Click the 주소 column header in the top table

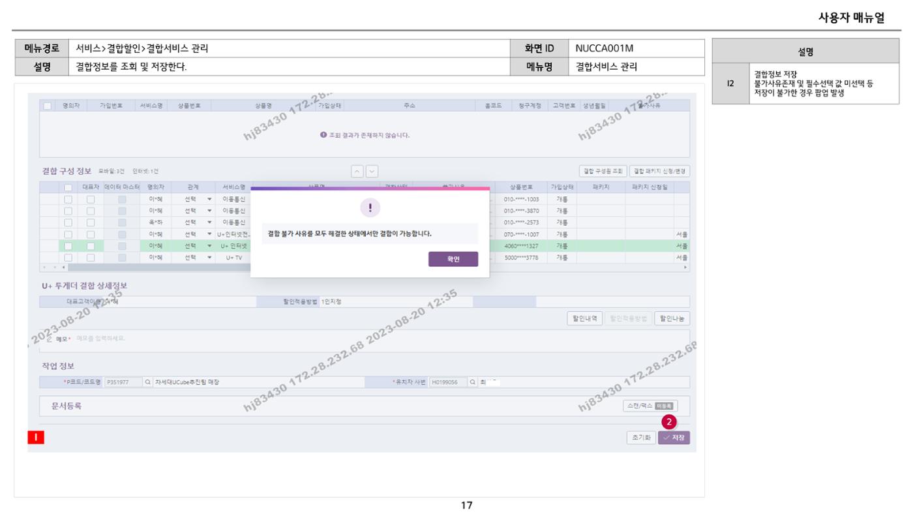point(410,106)
